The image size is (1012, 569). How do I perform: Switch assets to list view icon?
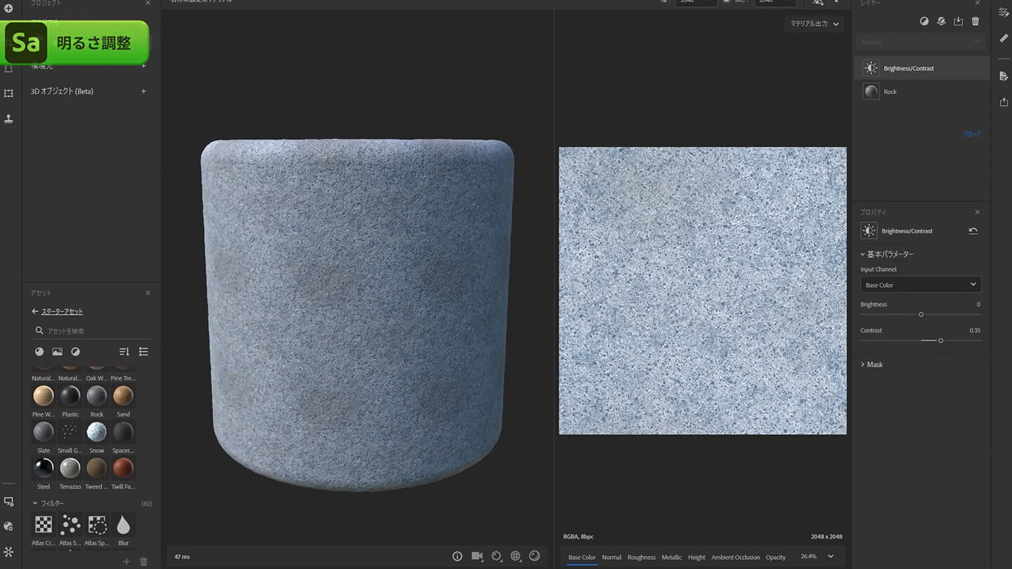[143, 351]
